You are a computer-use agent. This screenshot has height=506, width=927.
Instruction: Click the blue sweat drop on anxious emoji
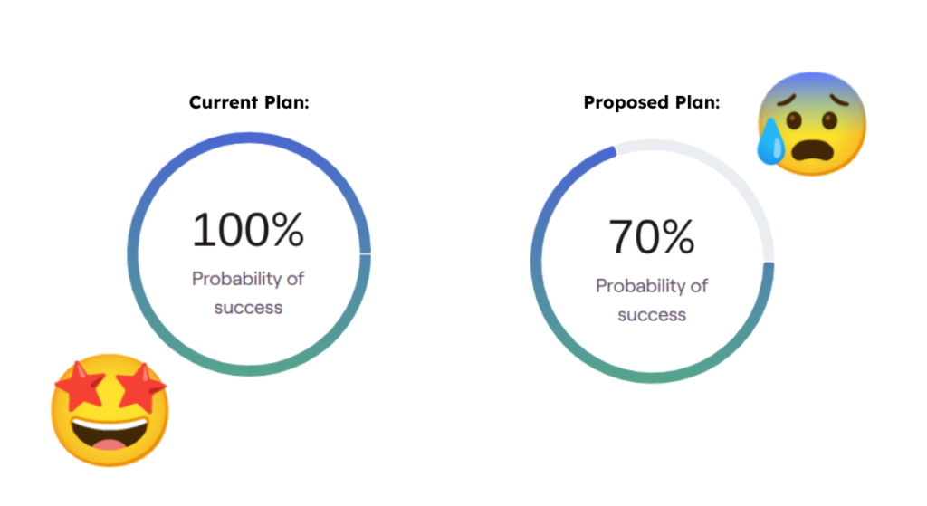pyautogui.click(x=771, y=142)
